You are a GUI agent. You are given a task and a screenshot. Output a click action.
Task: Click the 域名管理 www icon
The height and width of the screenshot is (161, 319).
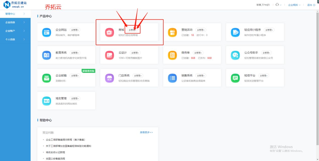coord(46,101)
